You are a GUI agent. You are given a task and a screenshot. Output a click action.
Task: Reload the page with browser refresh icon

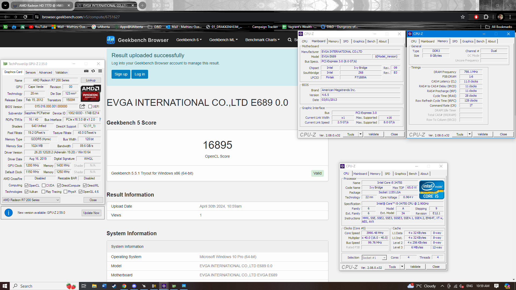point(25,17)
